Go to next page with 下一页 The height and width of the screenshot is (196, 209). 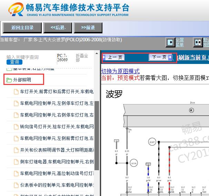point(160,57)
